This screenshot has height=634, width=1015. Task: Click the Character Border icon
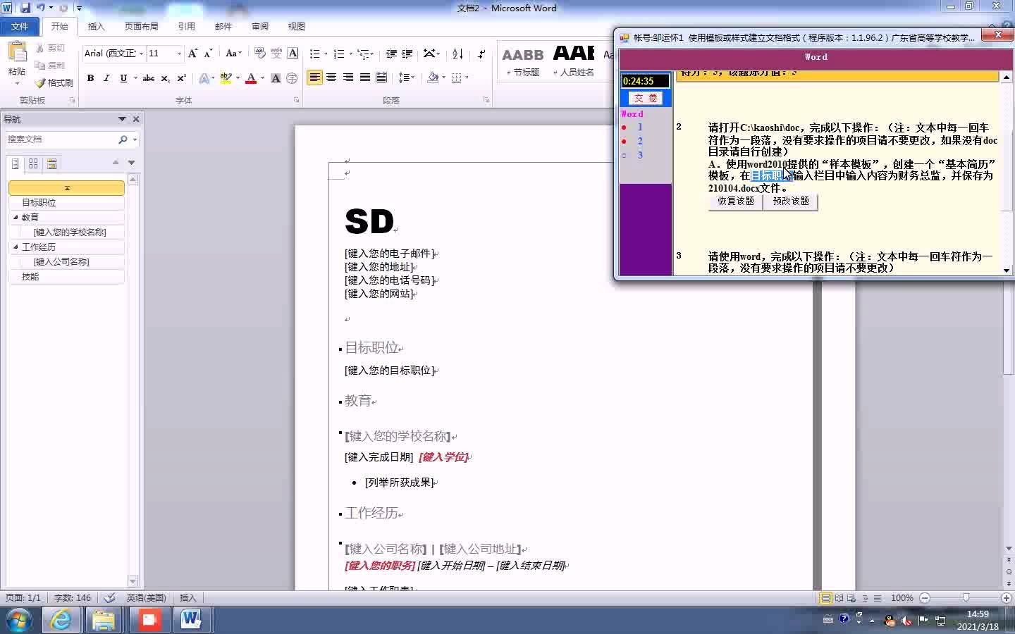coord(293,54)
